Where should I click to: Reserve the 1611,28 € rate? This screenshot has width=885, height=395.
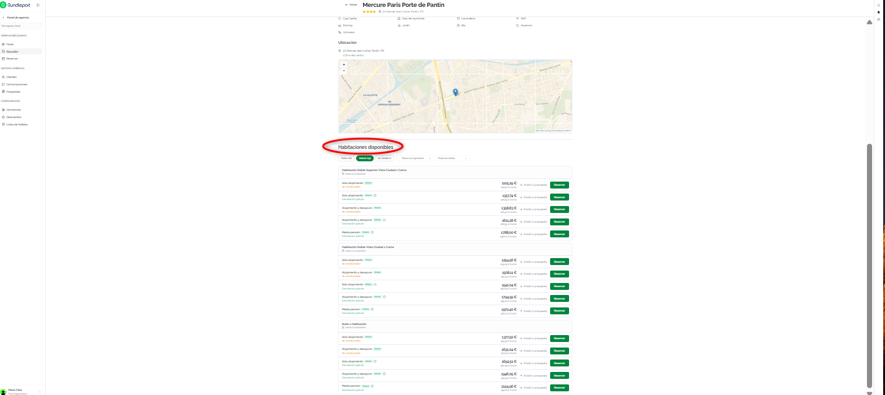coord(559,222)
